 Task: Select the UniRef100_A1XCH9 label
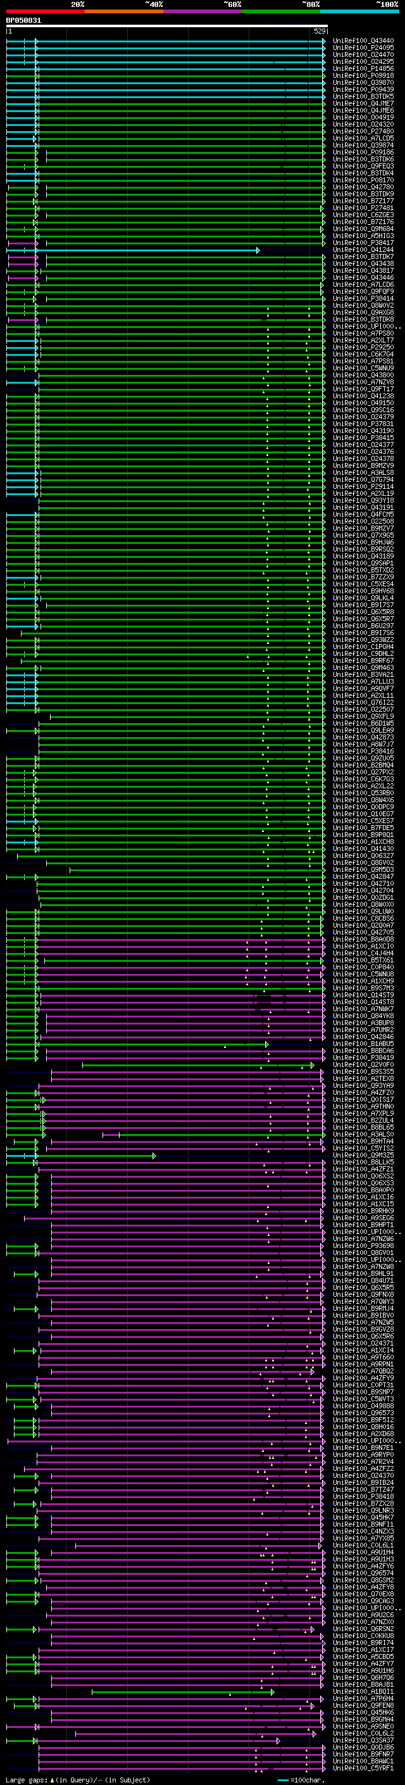coord(363,980)
